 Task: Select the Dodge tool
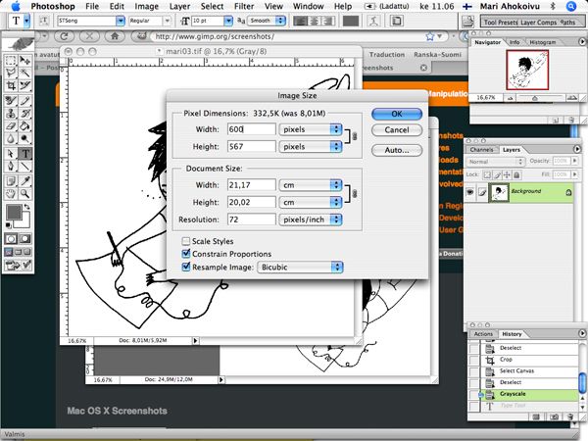24,139
